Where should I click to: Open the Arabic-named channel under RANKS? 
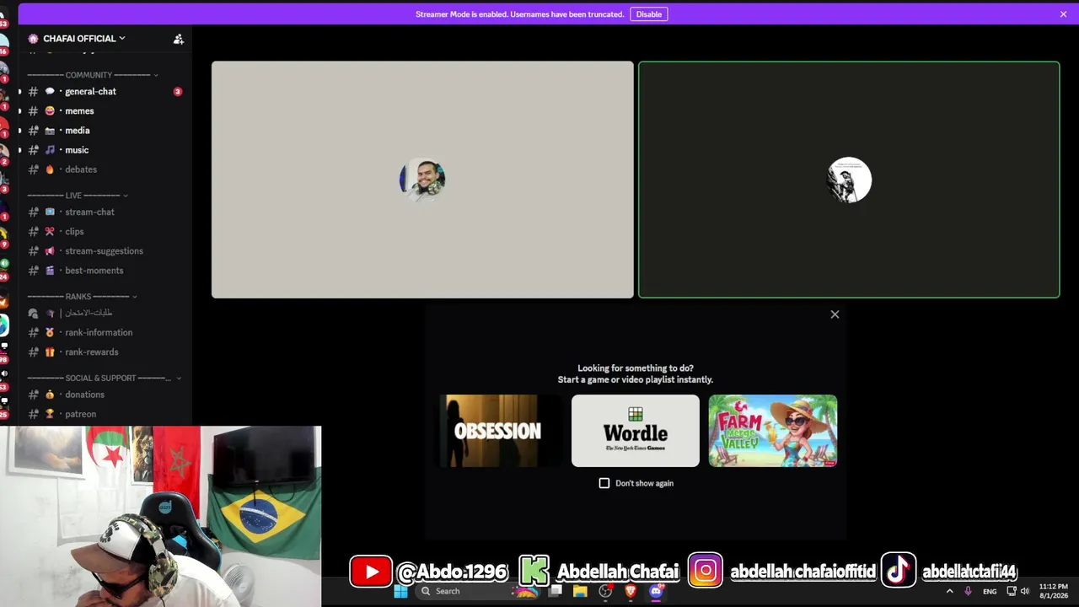coord(105,313)
